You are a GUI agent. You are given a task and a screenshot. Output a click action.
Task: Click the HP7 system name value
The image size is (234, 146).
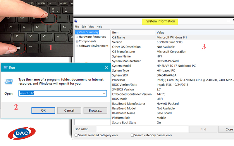(x=159, y=56)
